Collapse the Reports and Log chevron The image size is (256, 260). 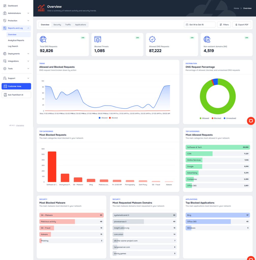click(28, 28)
